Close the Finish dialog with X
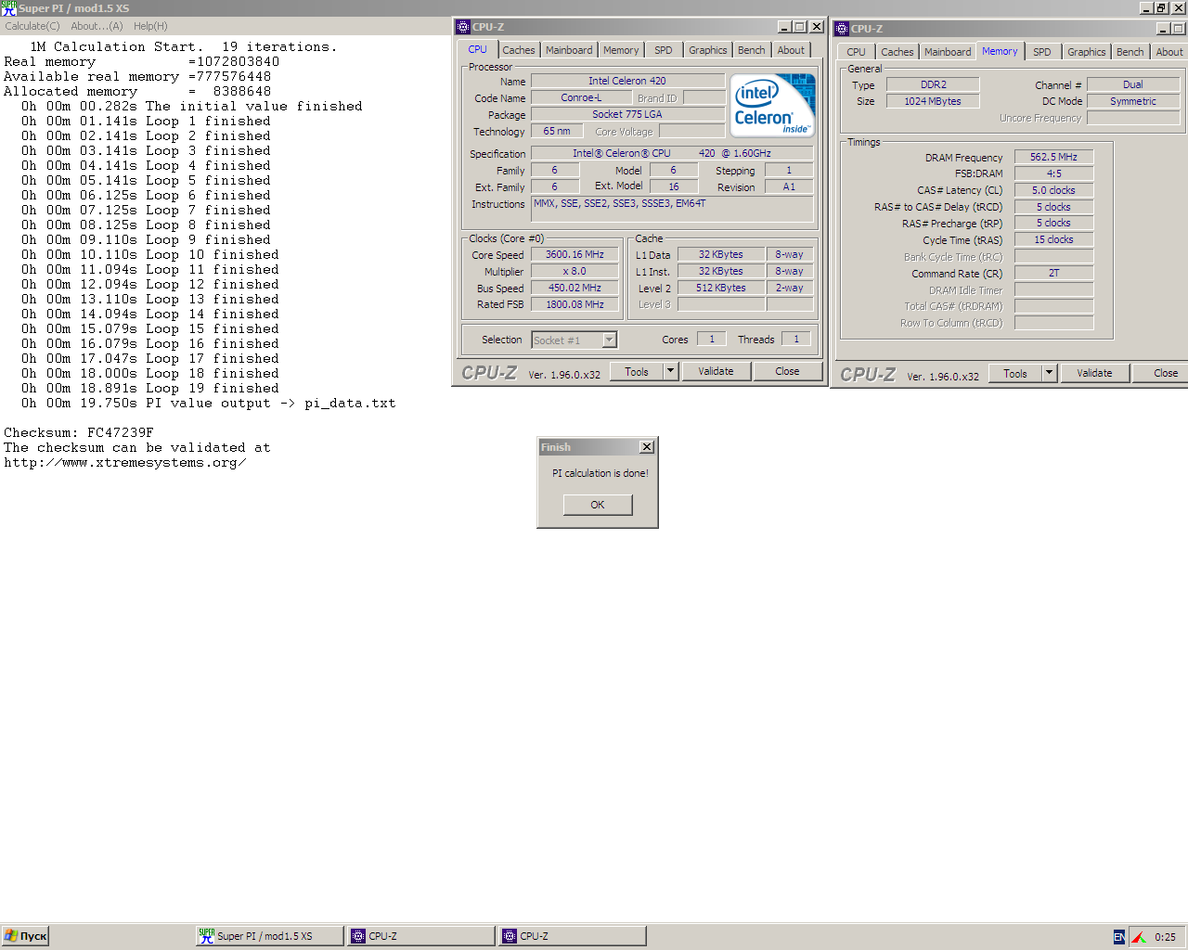1188x950 pixels. [647, 447]
